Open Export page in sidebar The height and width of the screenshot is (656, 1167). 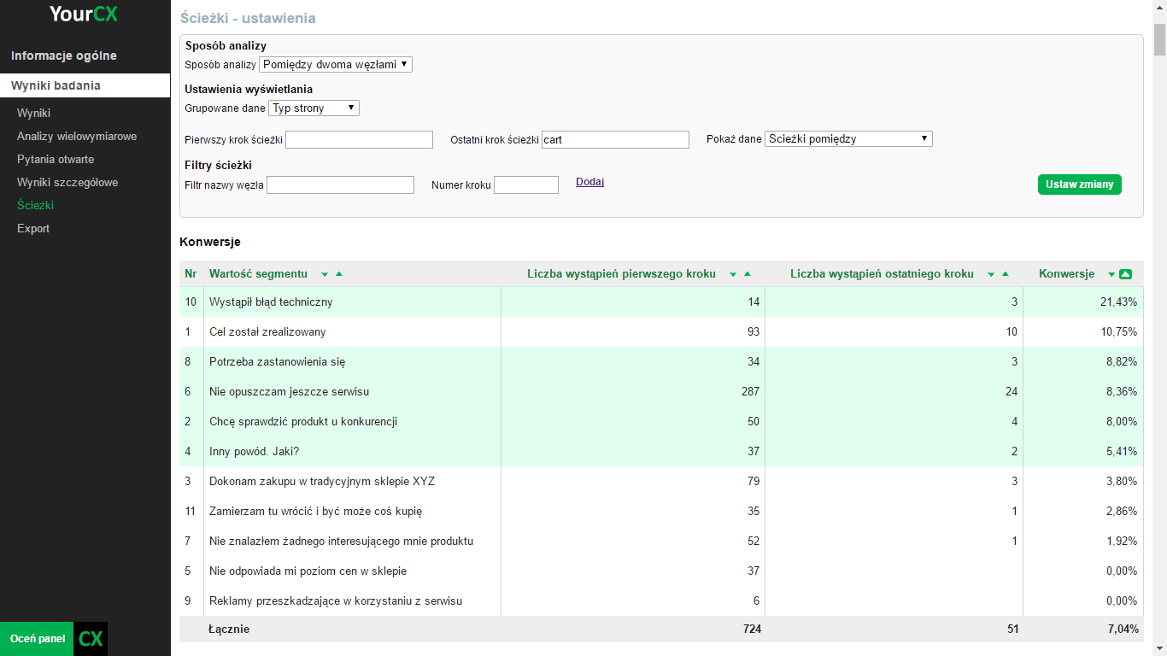[33, 228]
